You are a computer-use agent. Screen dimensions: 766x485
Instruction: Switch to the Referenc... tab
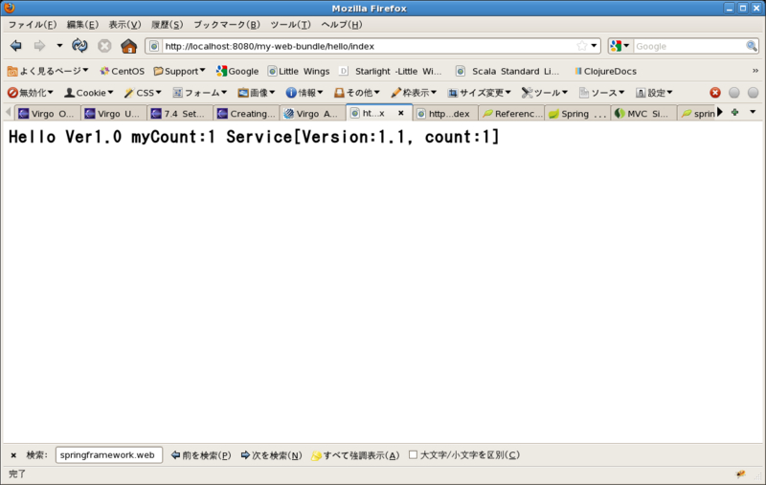pyautogui.click(x=511, y=114)
